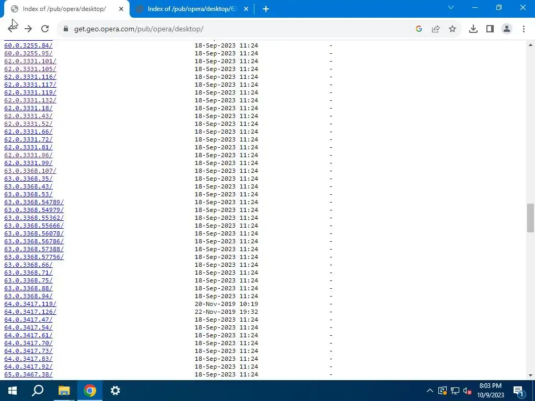
Task: Show hidden system tray icons
Action: (x=430, y=391)
